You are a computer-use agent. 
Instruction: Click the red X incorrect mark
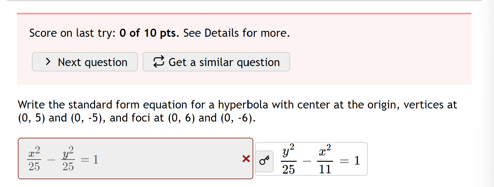246,159
